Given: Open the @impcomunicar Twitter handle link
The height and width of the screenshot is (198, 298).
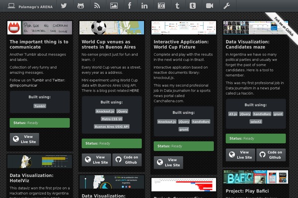Looking at the screenshot, I should (23, 85).
